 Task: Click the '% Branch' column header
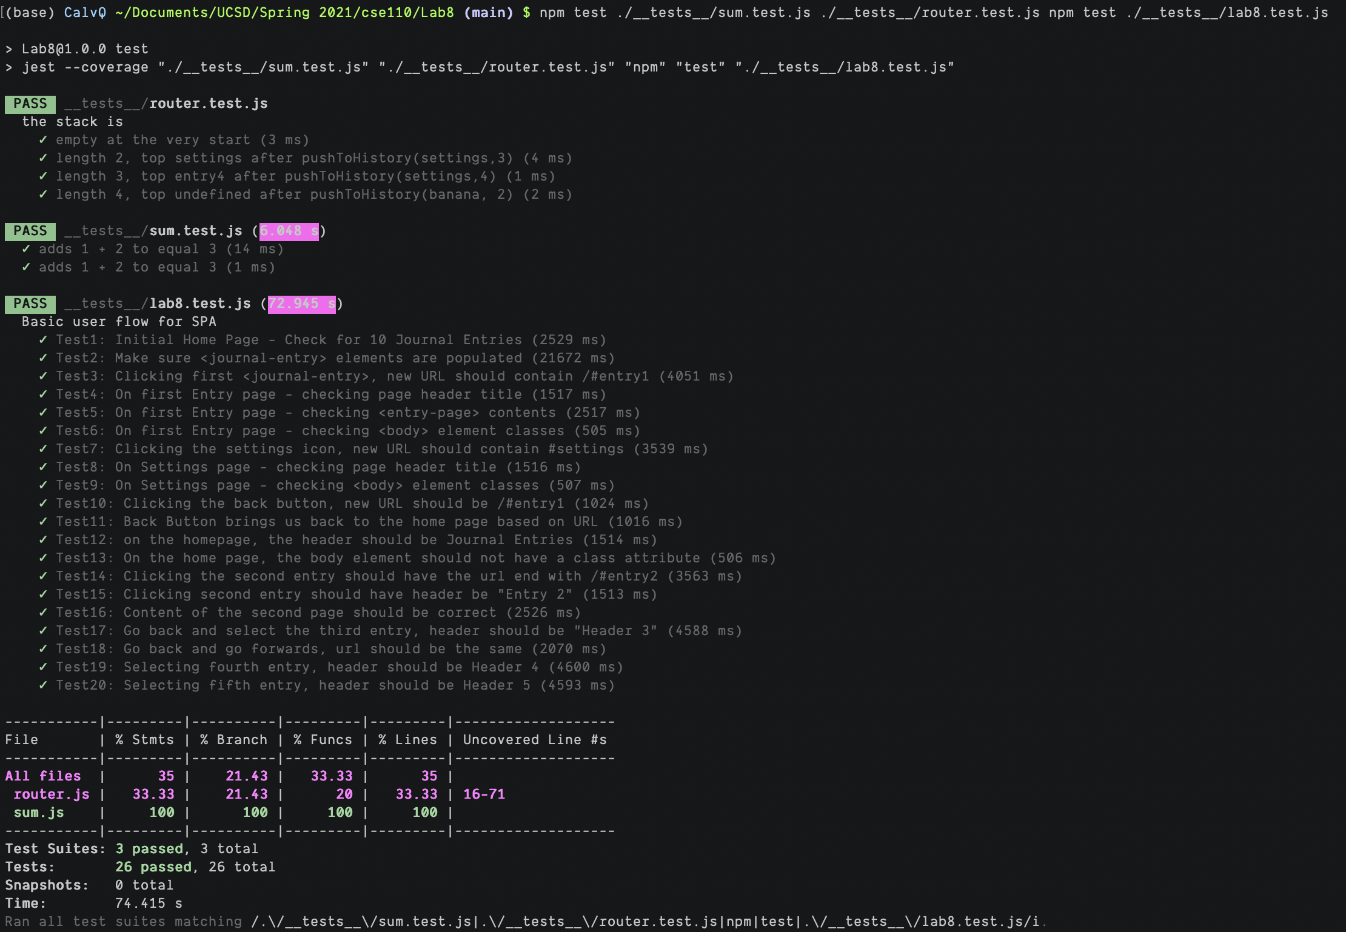(233, 740)
